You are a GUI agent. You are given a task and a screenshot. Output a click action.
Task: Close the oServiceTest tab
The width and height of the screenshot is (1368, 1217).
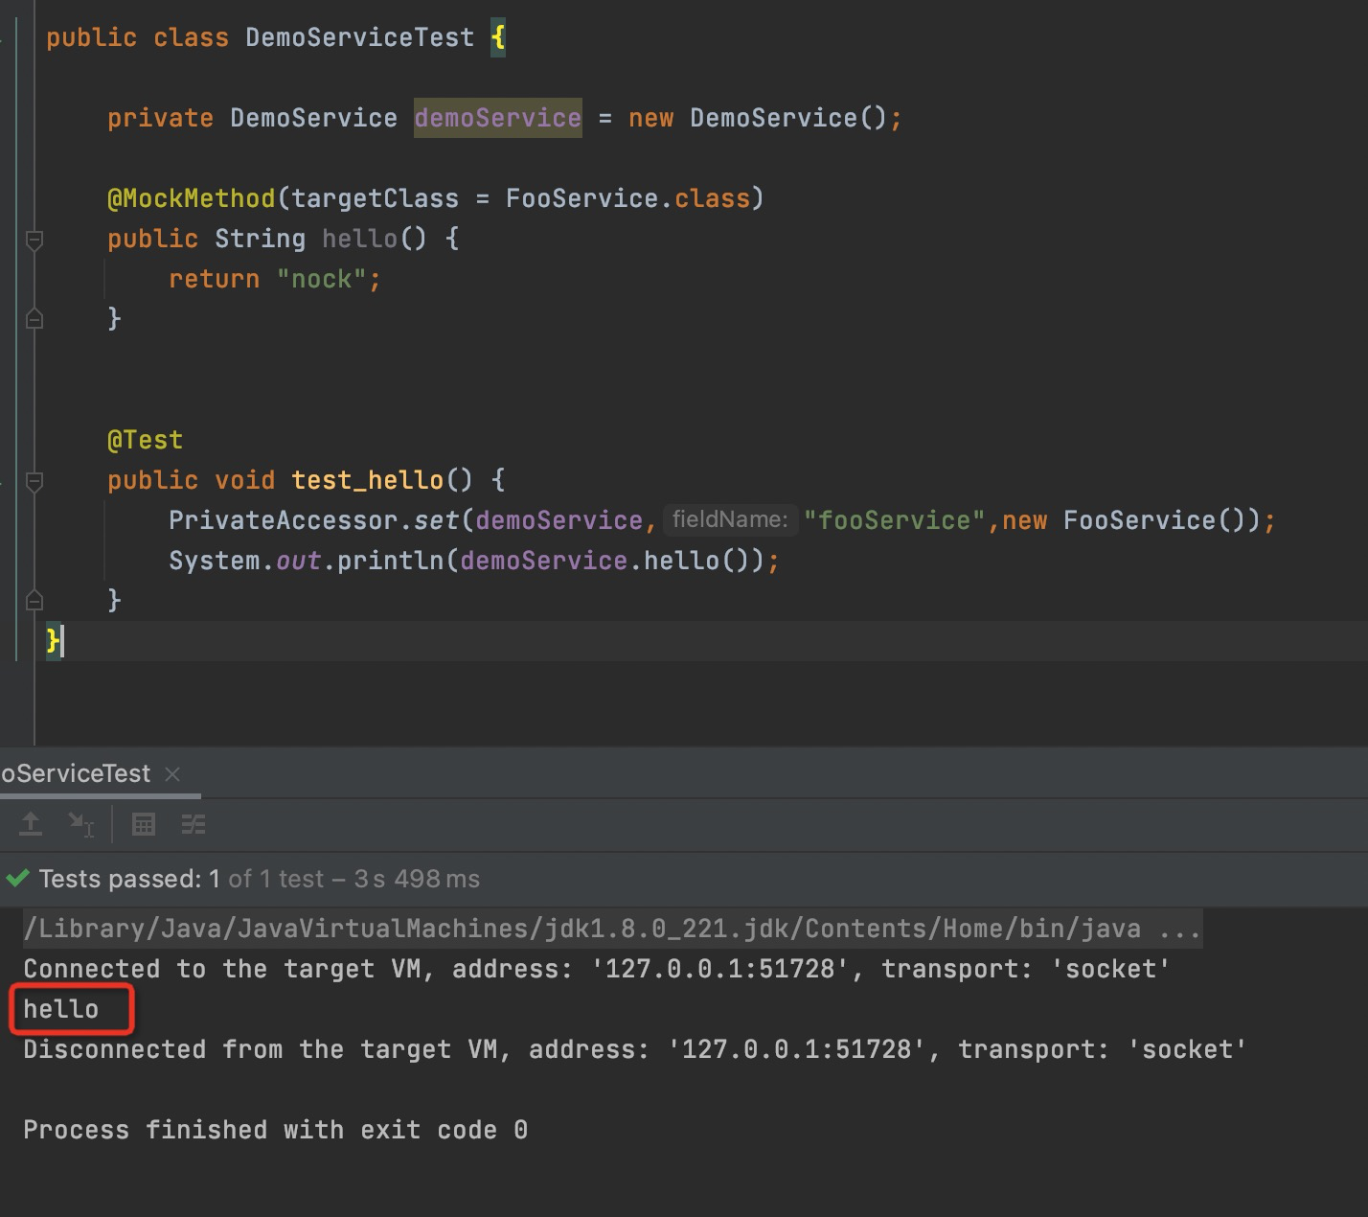[172, 774]
